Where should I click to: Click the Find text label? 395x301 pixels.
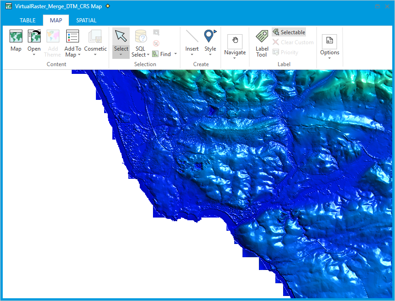(165, 54)
